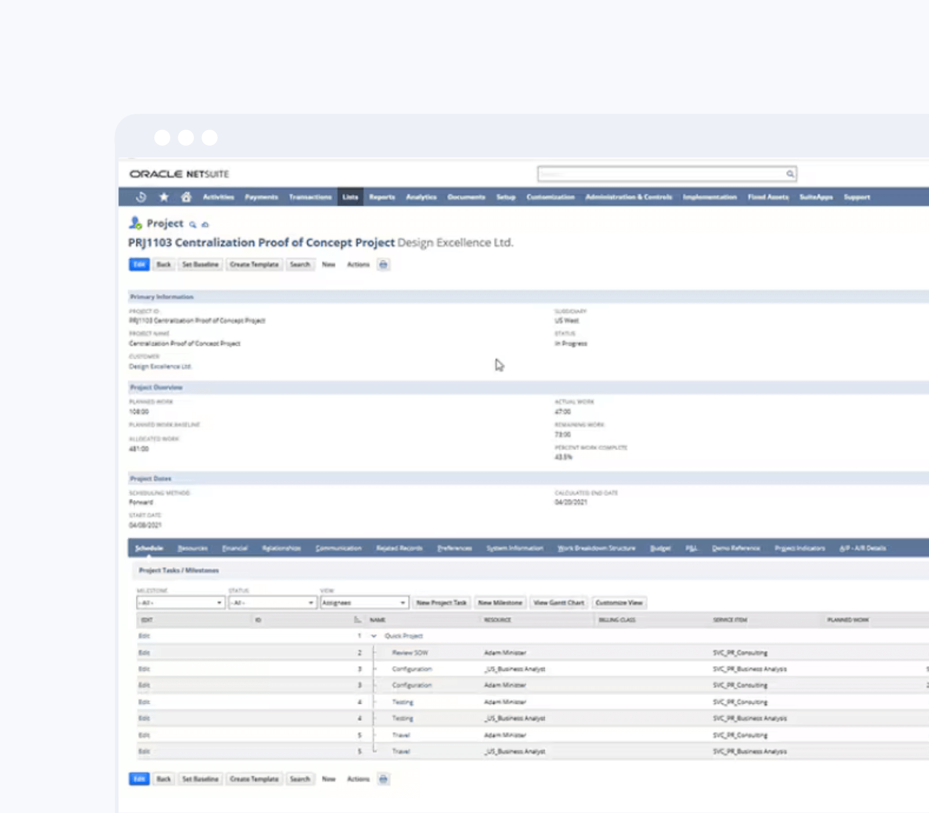Open the Documents menu
929x813 pixels.
(466, 197)
